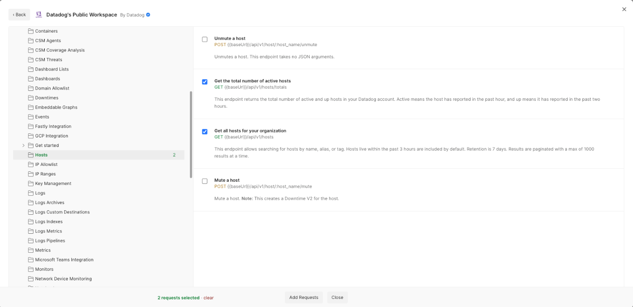Image resolution: width=633 pixels, height=307 pixels.
Task: Open Microsoft Teams Integration folder
Action: coord(99,260)
